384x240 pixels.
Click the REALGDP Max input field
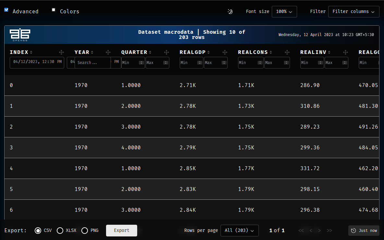click(216, 63)
